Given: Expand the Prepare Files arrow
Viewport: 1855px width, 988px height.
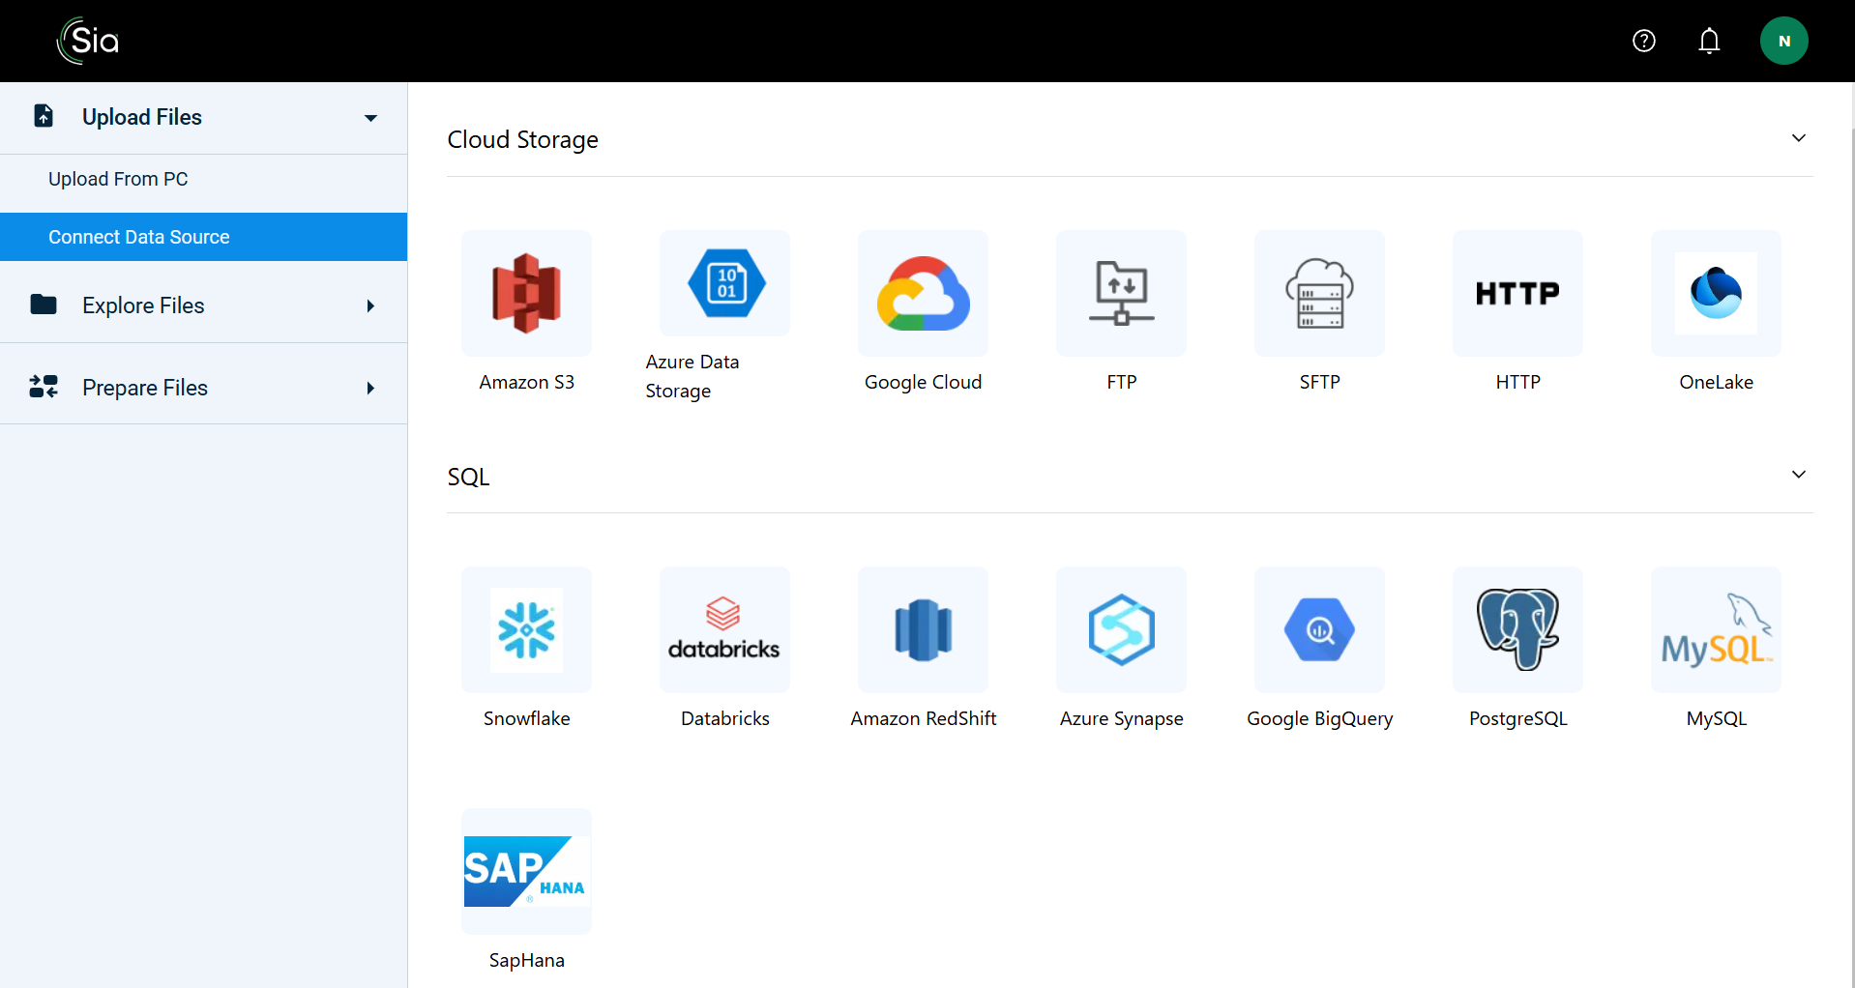Looking at the screenshot, I should coord(370,388).
